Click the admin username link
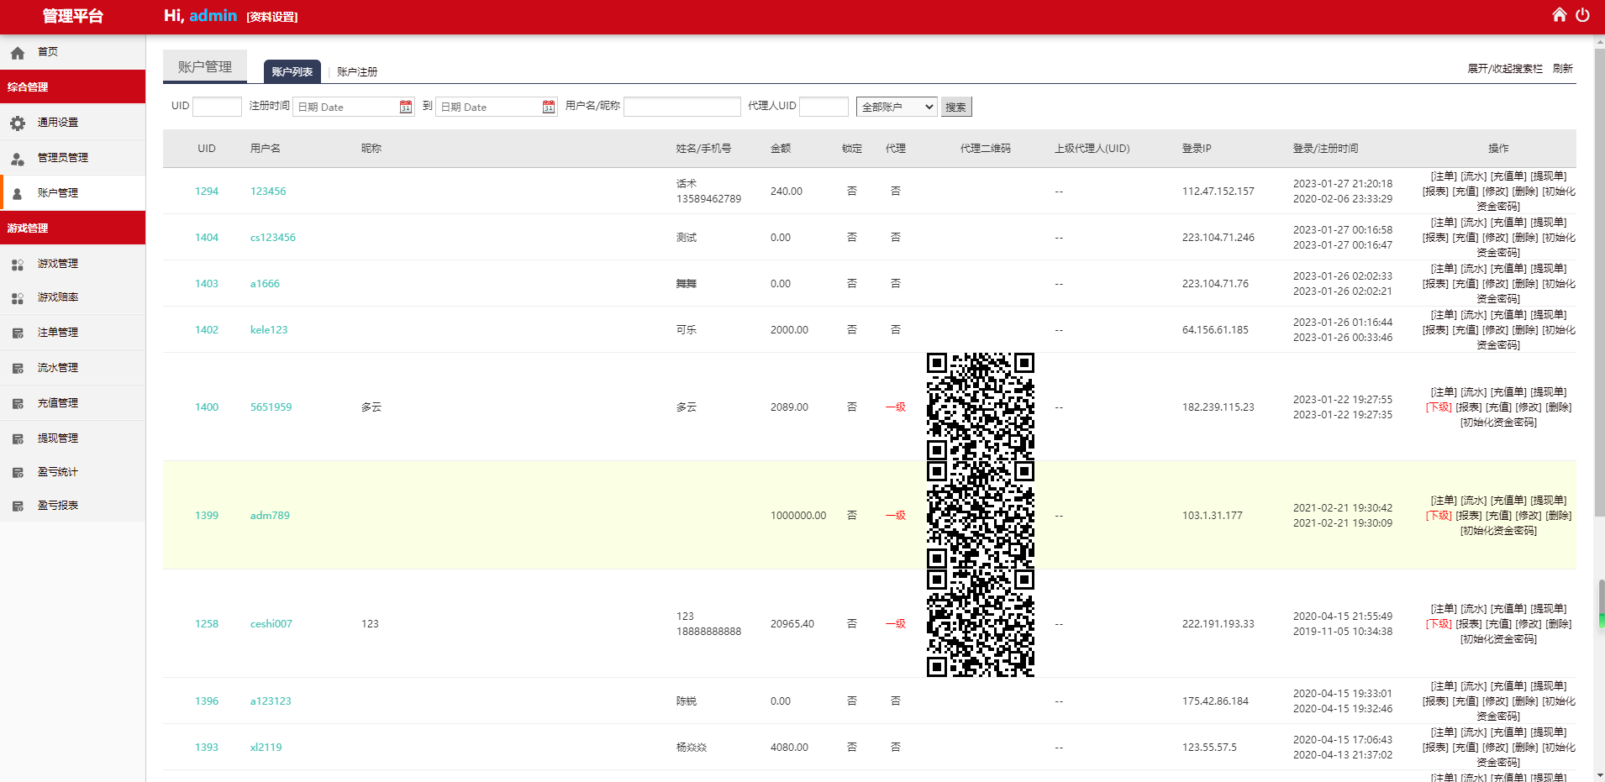Screen dimensions: 1605x782 [213, 15]
